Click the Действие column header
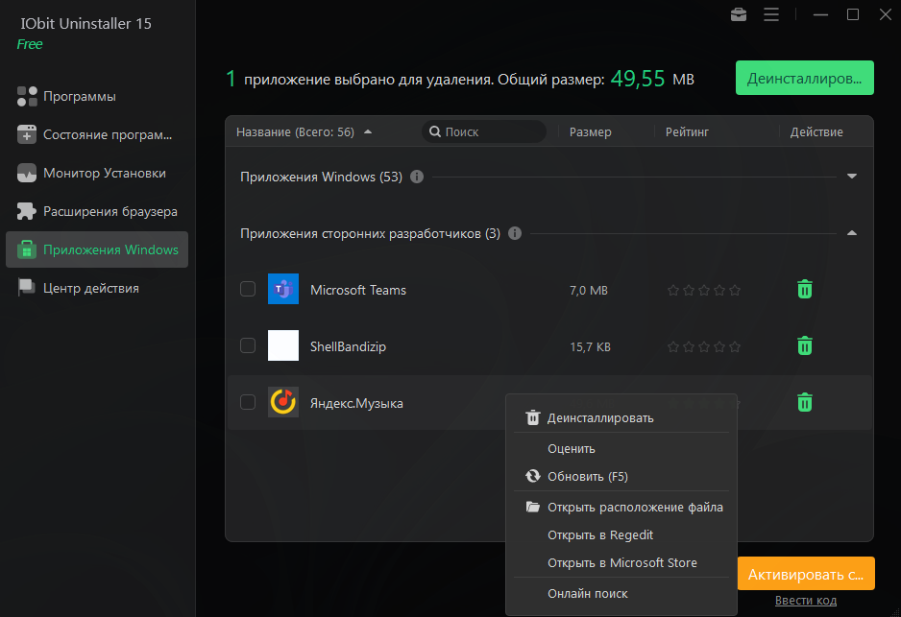 (x=816, y=132)
